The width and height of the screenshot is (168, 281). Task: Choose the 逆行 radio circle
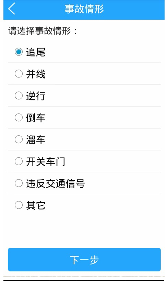coord(19,96)
